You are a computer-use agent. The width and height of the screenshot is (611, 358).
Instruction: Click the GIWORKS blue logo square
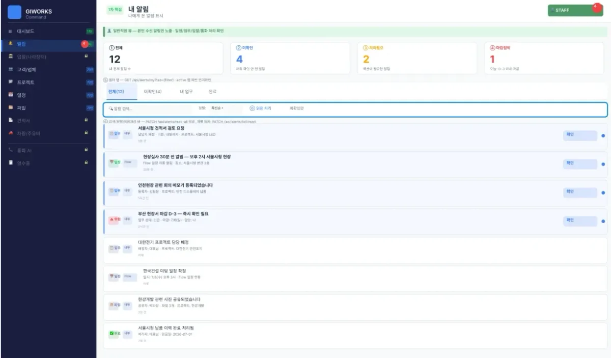pyautogui.click(x=15, y=12)
